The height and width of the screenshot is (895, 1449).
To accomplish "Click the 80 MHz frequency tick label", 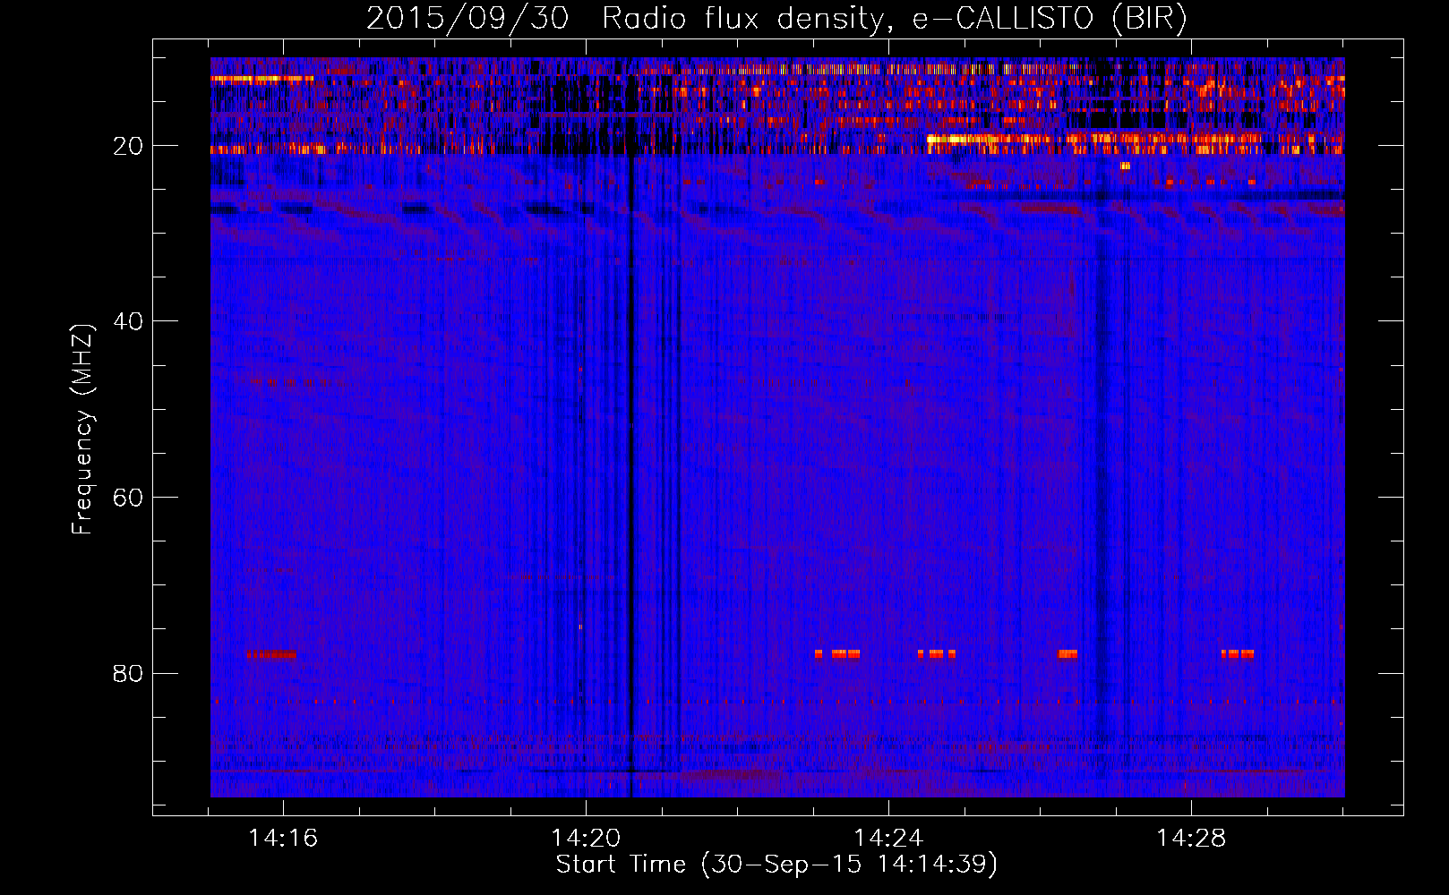I will pos(128,673).
